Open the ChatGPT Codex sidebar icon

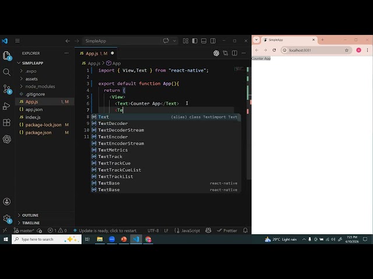click(x=6, y=139)
